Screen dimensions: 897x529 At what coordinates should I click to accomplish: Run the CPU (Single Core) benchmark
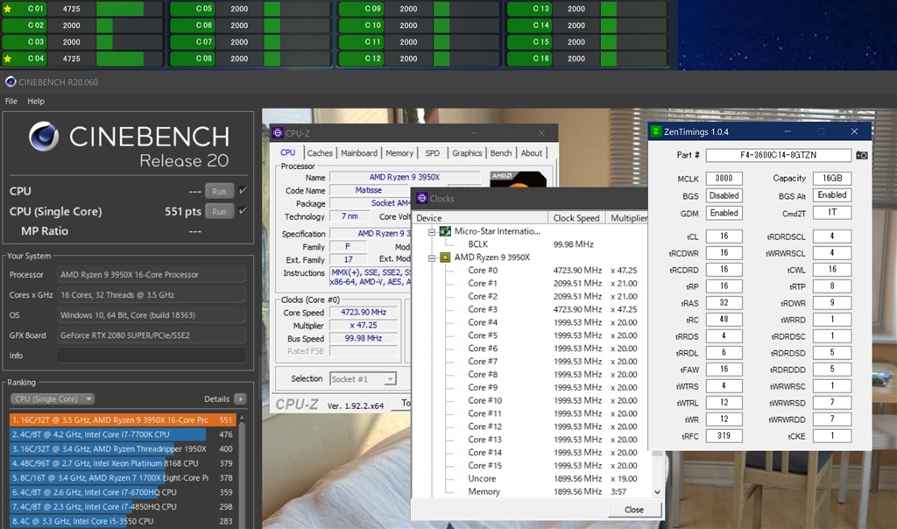pos(219,211)
